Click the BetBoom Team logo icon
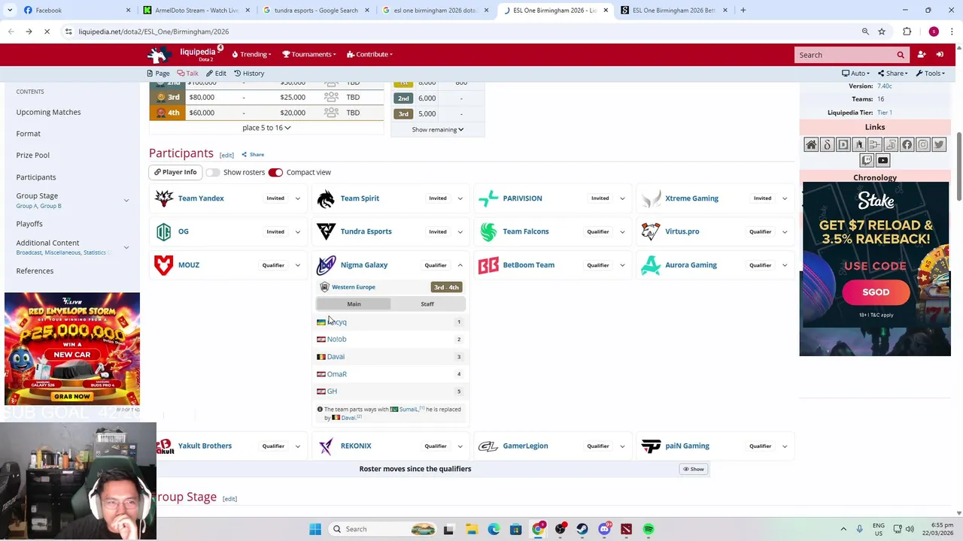The image size is (963, 541). 488,264
